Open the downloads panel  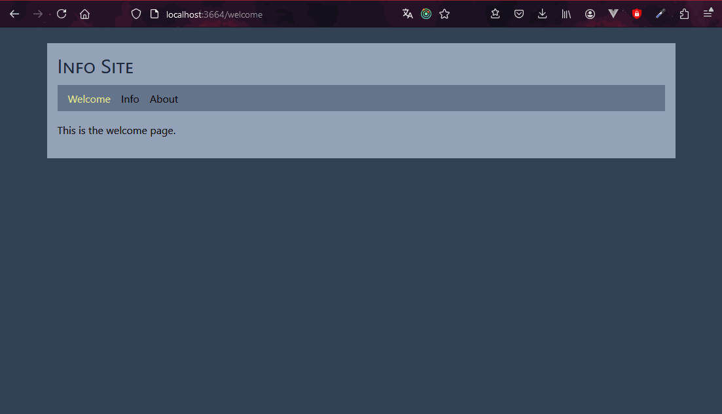tap(542, 14)
